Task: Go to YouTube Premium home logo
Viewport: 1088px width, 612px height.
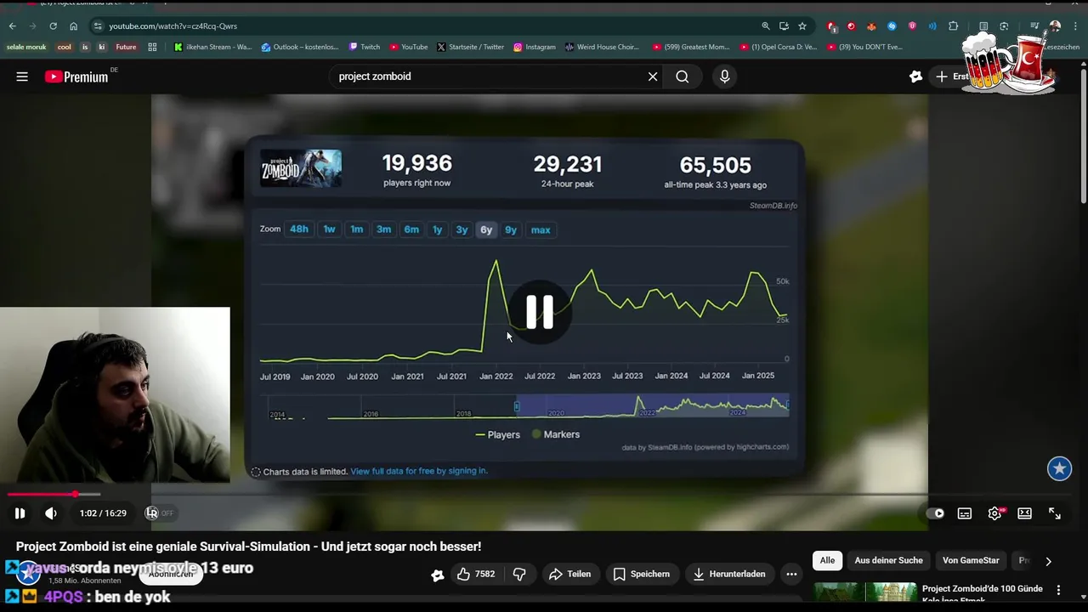Action: 76,76
